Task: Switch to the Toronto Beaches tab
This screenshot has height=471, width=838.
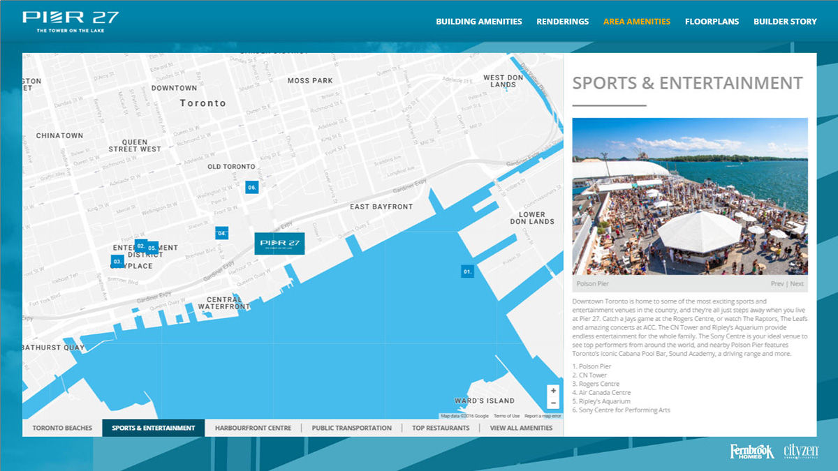Action: pyautogui.click(x=62, y=428)
